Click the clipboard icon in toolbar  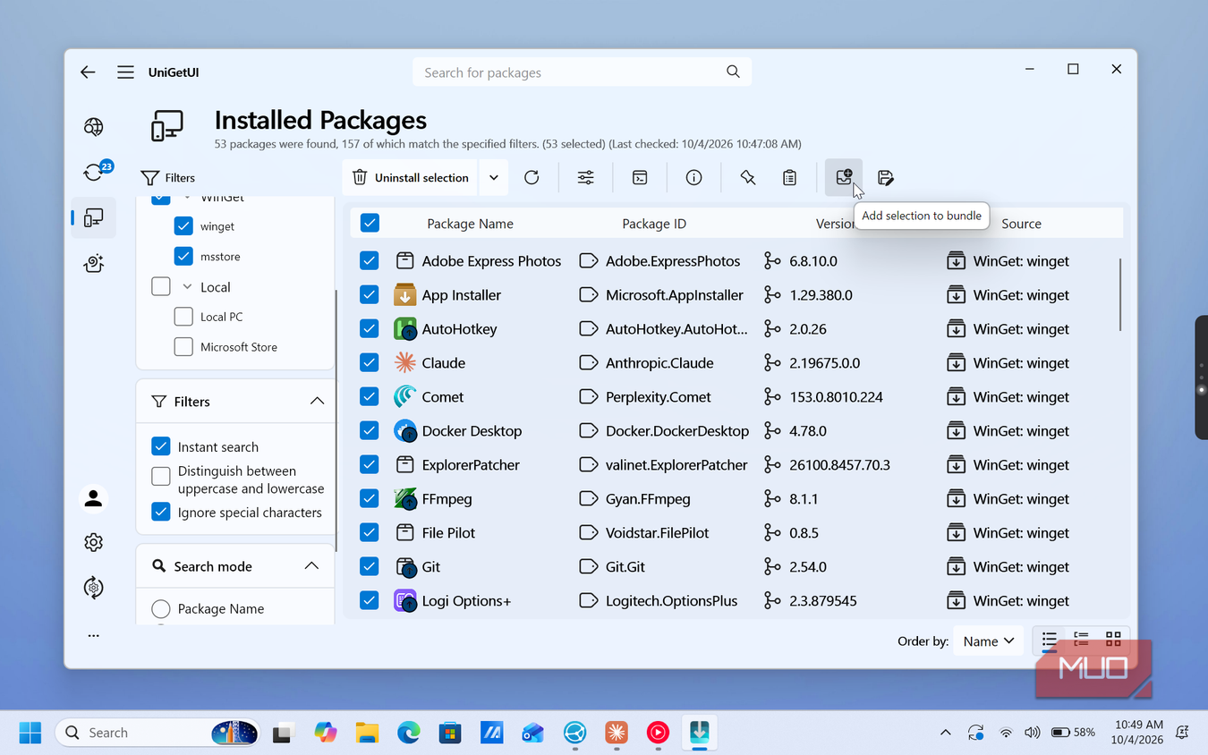click(x=789, y=177)
